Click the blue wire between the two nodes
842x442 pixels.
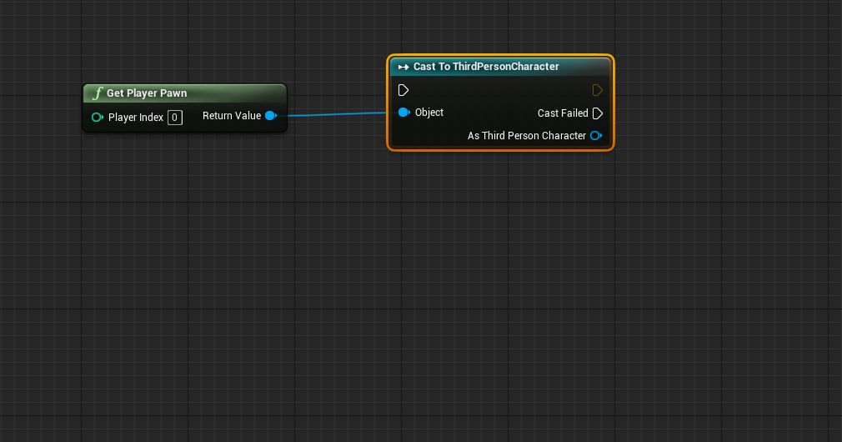pos(337,114)
